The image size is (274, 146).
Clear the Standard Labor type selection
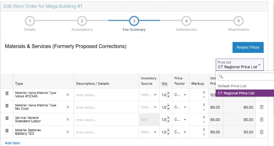(68, 120)
